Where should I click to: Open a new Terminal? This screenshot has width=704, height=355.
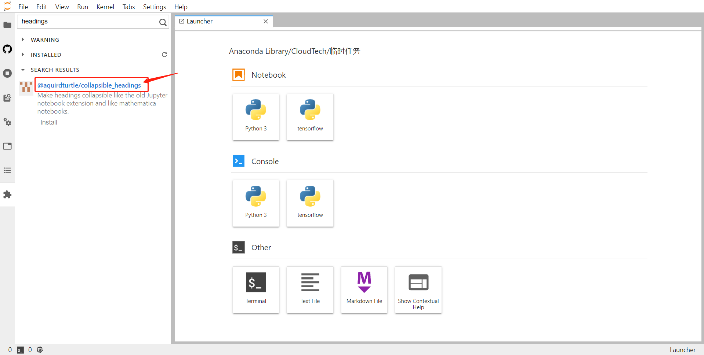click(256, 290)
